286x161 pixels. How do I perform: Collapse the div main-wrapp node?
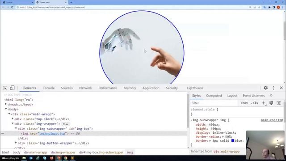click(9, 114)
